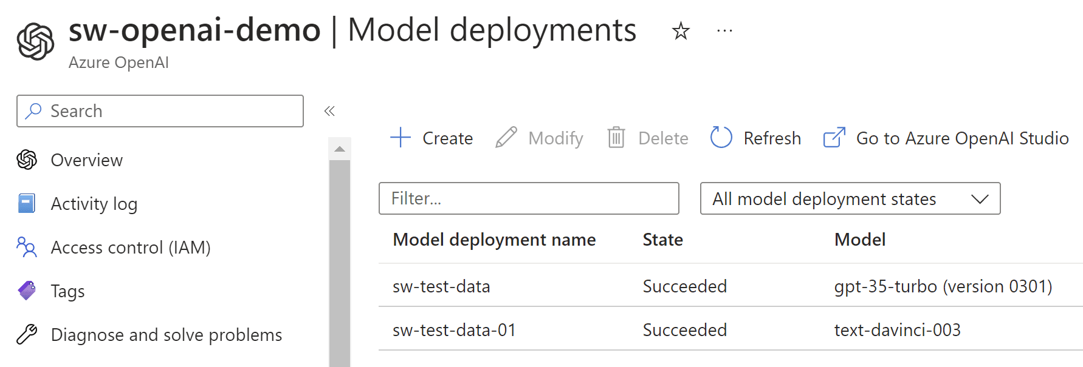Click the plus icon for Create

click(x=401, y=137)
